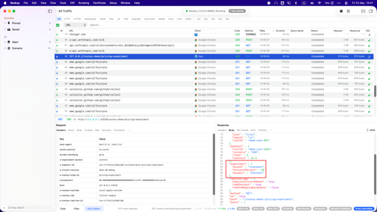The width and height of the screenshot is (377, 212).
Task: Filter traffic by WebSocket tab
Action: tap(90, 19)
